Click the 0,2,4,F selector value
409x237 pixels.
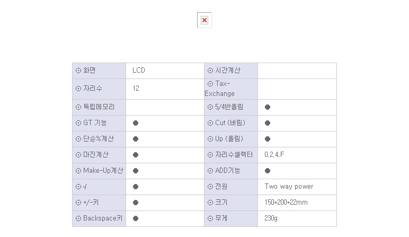click(x=274, y=154)
